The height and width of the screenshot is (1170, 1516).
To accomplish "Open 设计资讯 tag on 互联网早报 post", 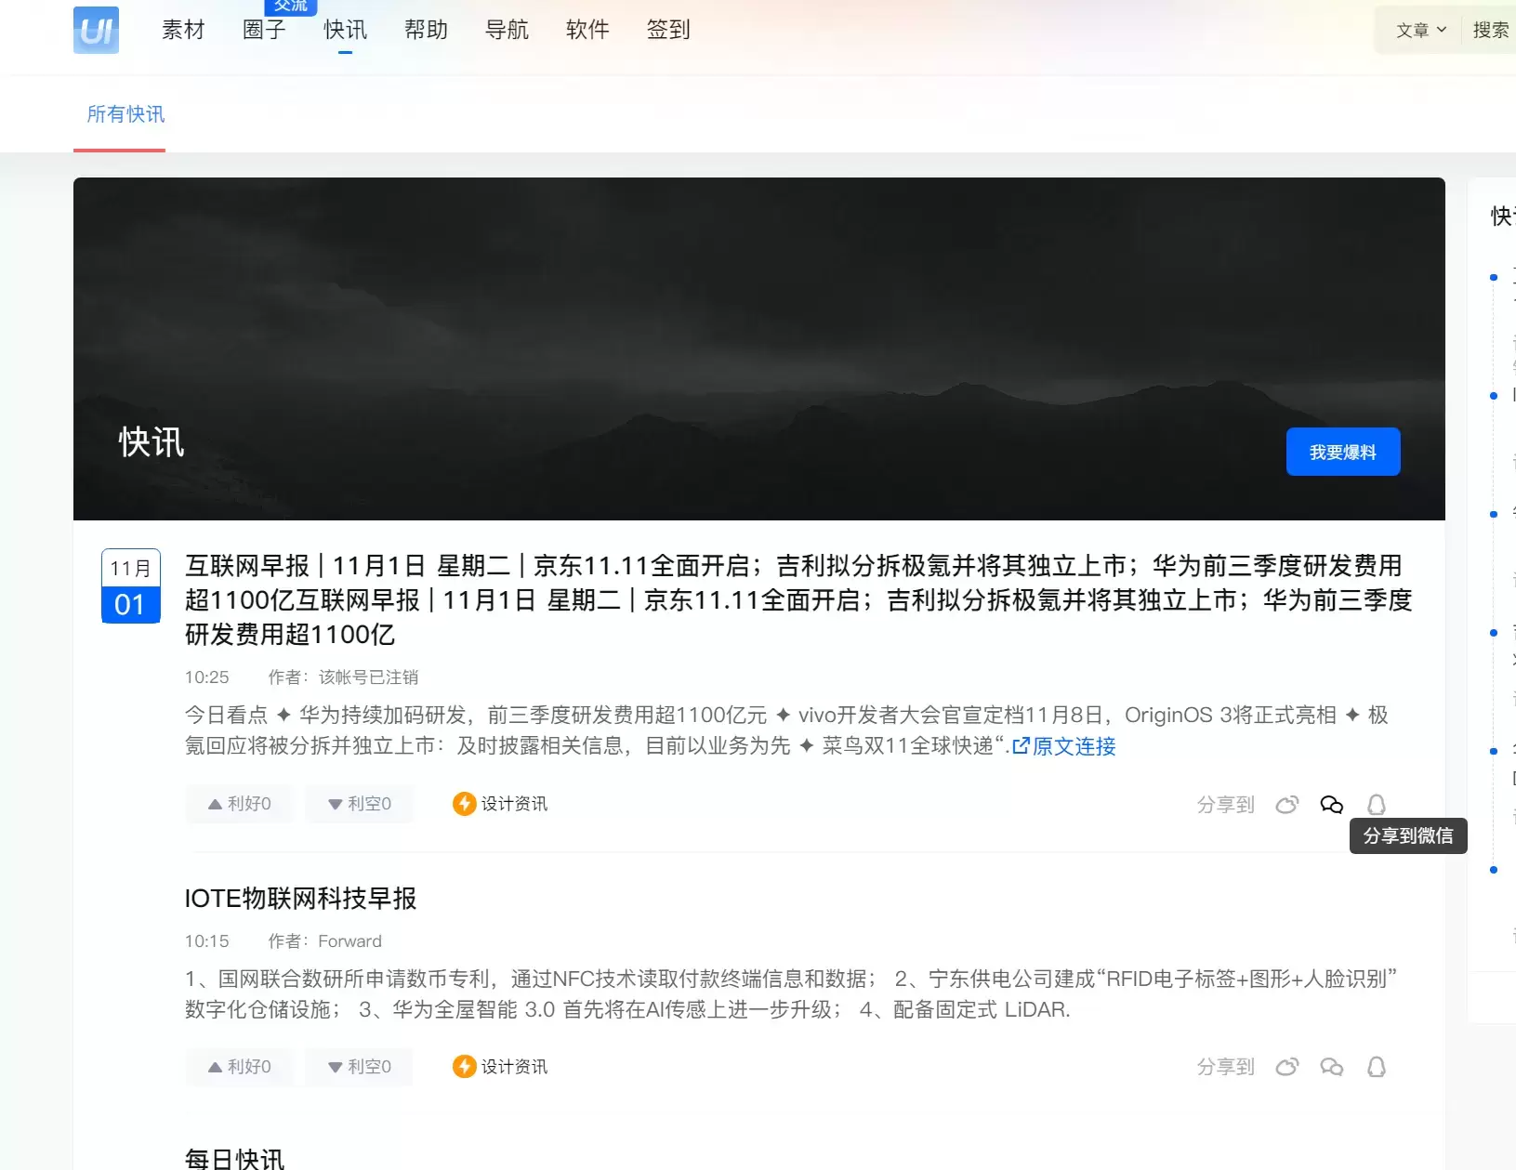I will pyautogui.click(x=514, y=804).
